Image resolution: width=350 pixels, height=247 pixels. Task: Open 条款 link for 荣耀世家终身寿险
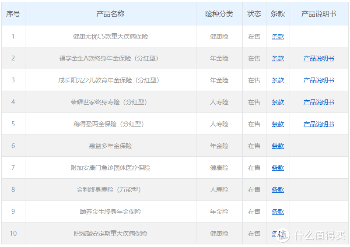point(278,102)
